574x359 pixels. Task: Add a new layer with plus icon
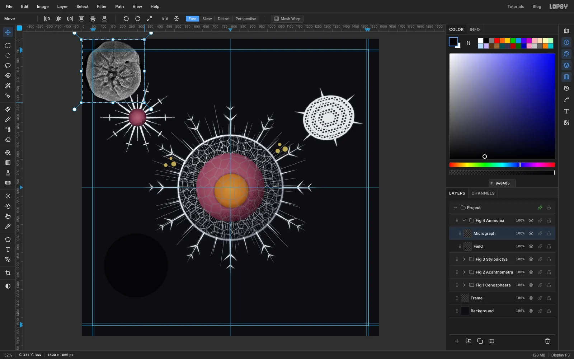(x=457, y=341)
